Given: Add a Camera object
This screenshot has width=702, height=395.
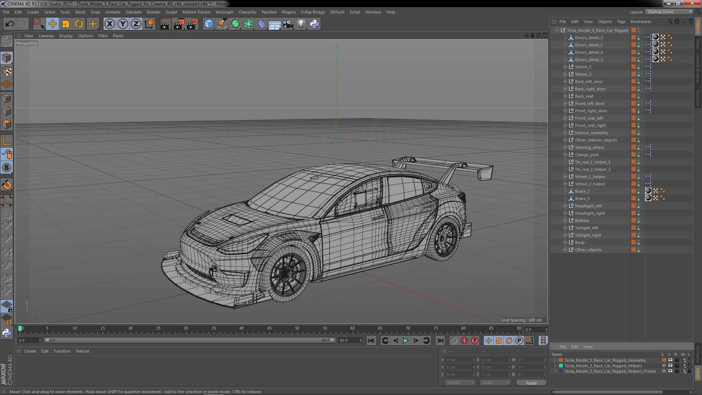Looking at the screenshot, I should (x=288, y=24).
